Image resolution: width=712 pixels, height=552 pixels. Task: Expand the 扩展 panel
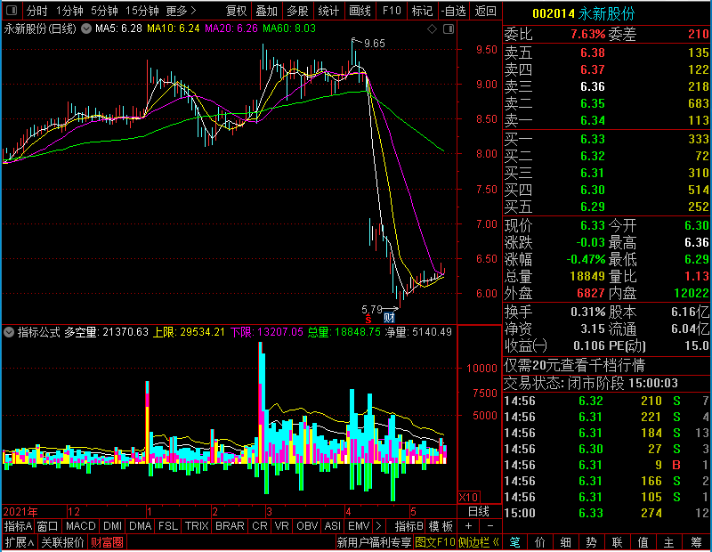[x=20, y=542]
